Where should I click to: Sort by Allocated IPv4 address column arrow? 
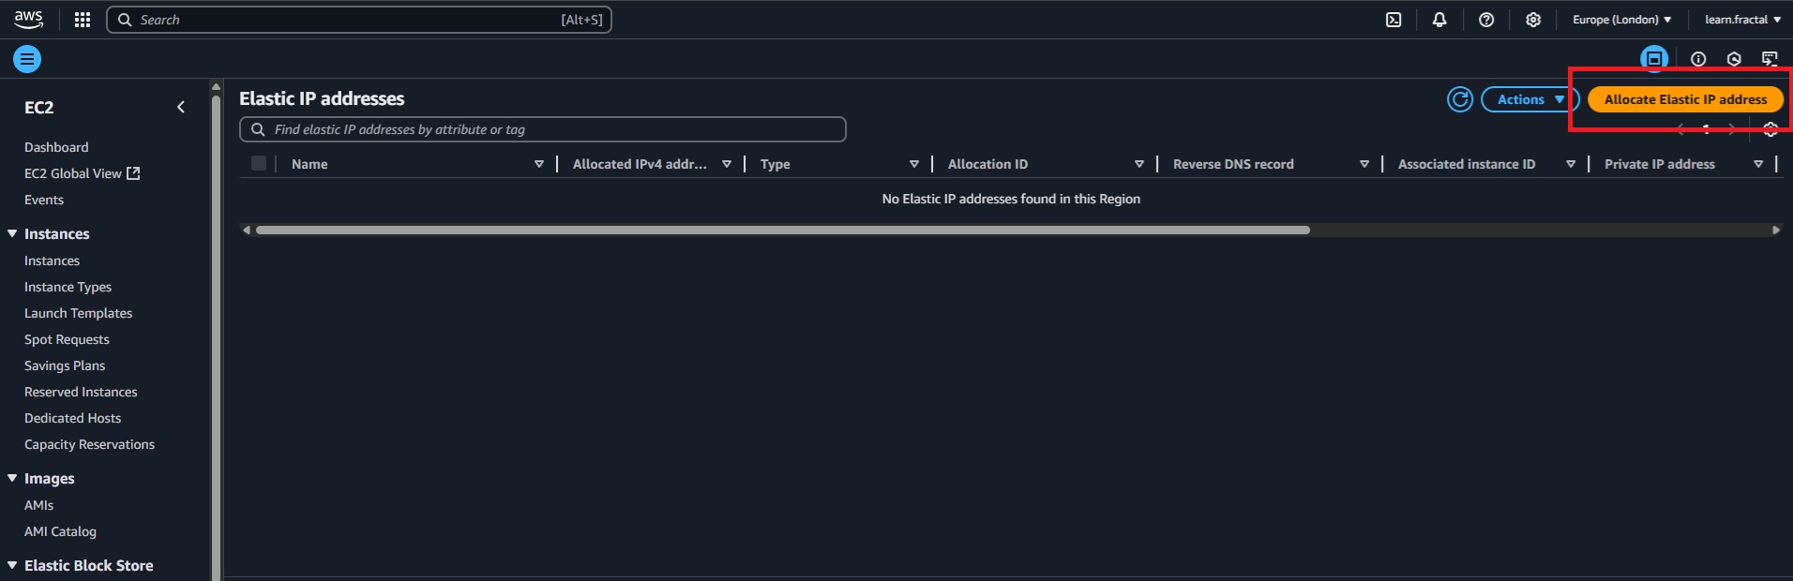click(727, 164)
